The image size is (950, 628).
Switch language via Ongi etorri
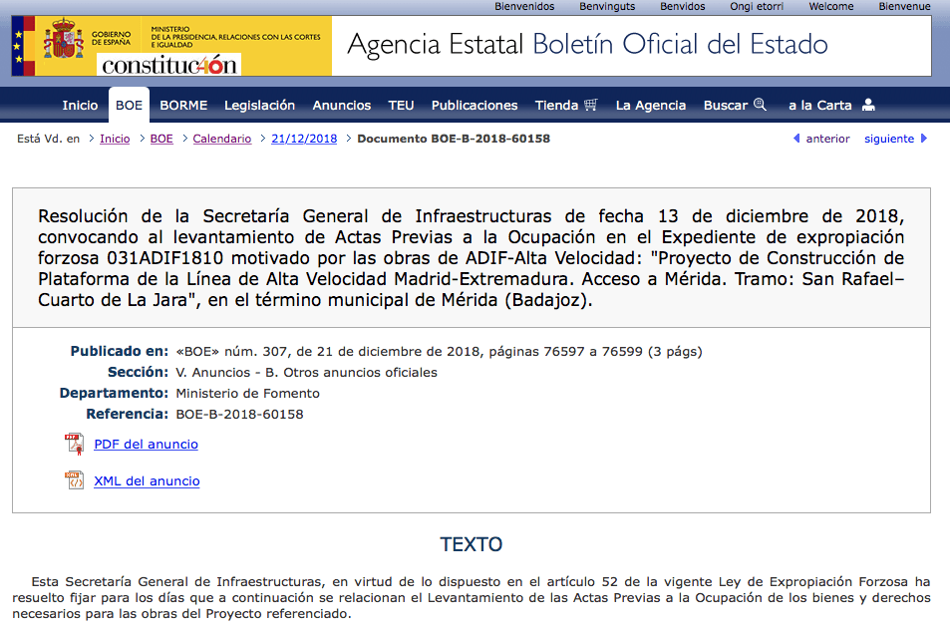757,7
